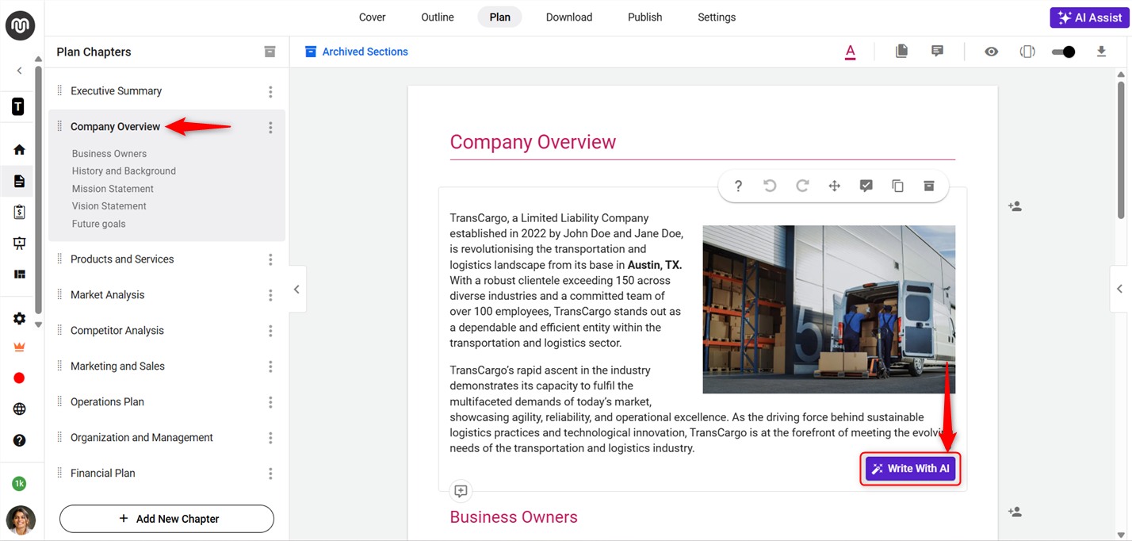Open the comments icon in top toolbar
1132x541 pixels.
937,52
